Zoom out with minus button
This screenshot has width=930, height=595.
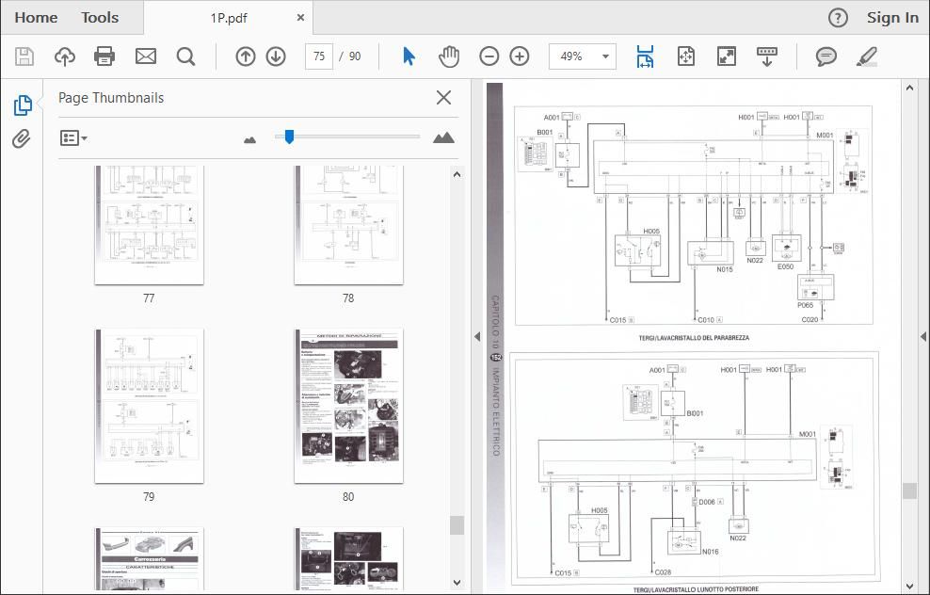(489, 56)
